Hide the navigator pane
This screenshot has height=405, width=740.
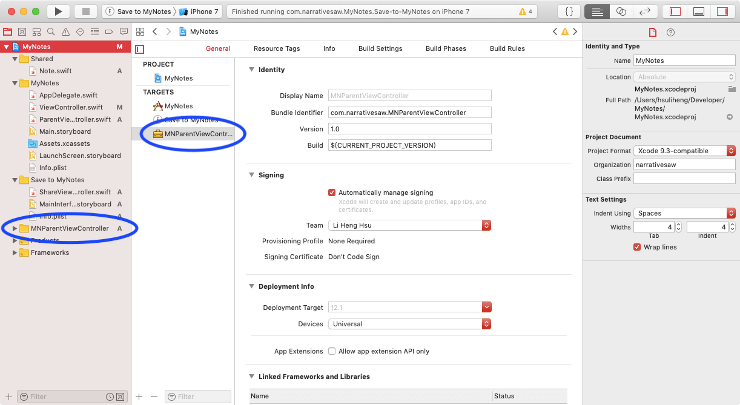[675, 12]
